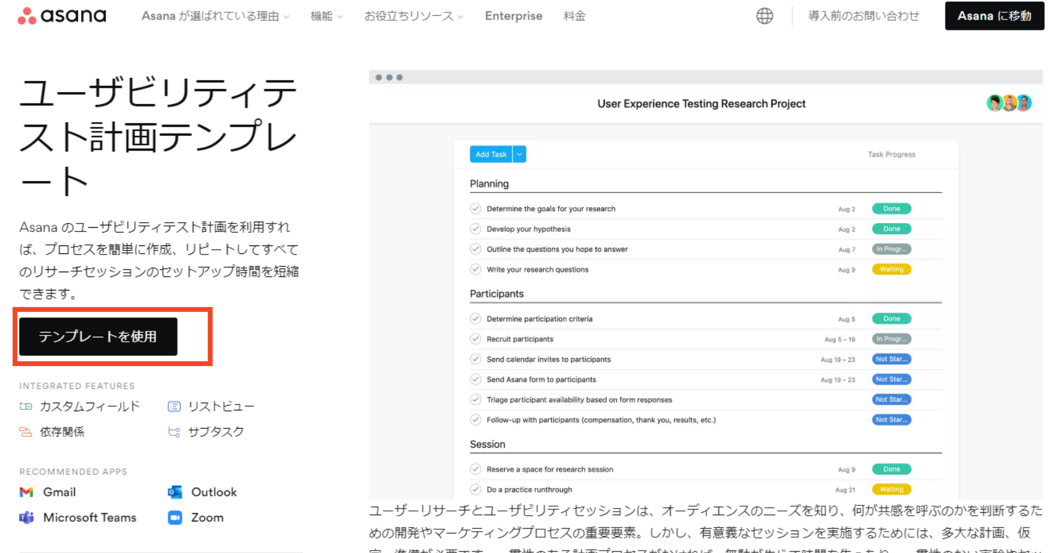Screen dimensions: 1048x553
Task: Click the template preview screenshot image
Action: click(705, 284)
